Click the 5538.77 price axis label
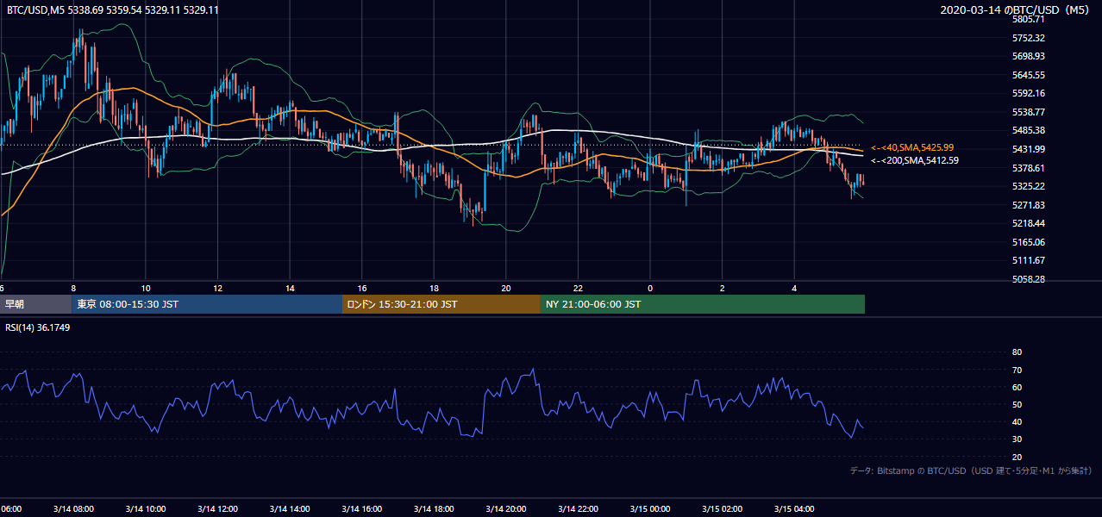The image size is (1102, 517). tap(1029, 112)
